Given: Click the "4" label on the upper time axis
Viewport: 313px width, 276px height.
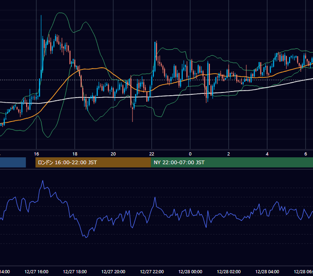Looking at the screenshot, I should coord(267,154).
